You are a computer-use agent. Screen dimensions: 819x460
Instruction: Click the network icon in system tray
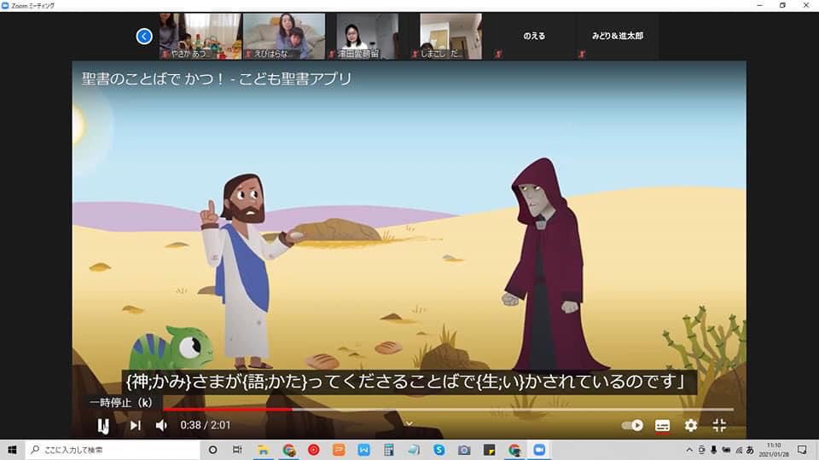pyautogui.click(x=739, y=450)
